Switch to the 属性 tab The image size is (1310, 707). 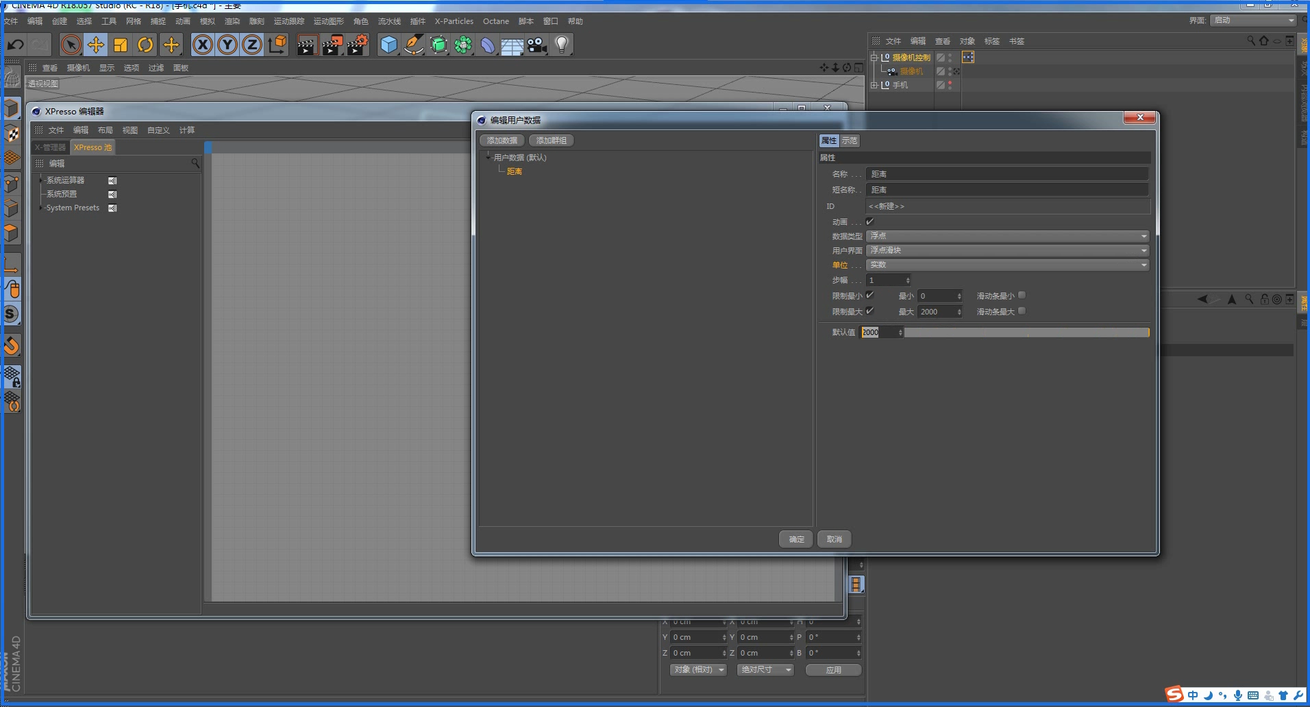point(829,140)
